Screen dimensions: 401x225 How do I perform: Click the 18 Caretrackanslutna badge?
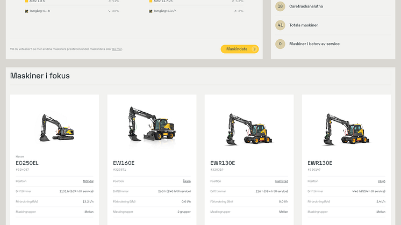click(x=280, y=6)
